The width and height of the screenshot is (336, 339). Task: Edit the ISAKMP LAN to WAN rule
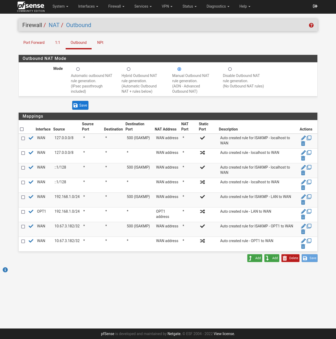point(303,197)
